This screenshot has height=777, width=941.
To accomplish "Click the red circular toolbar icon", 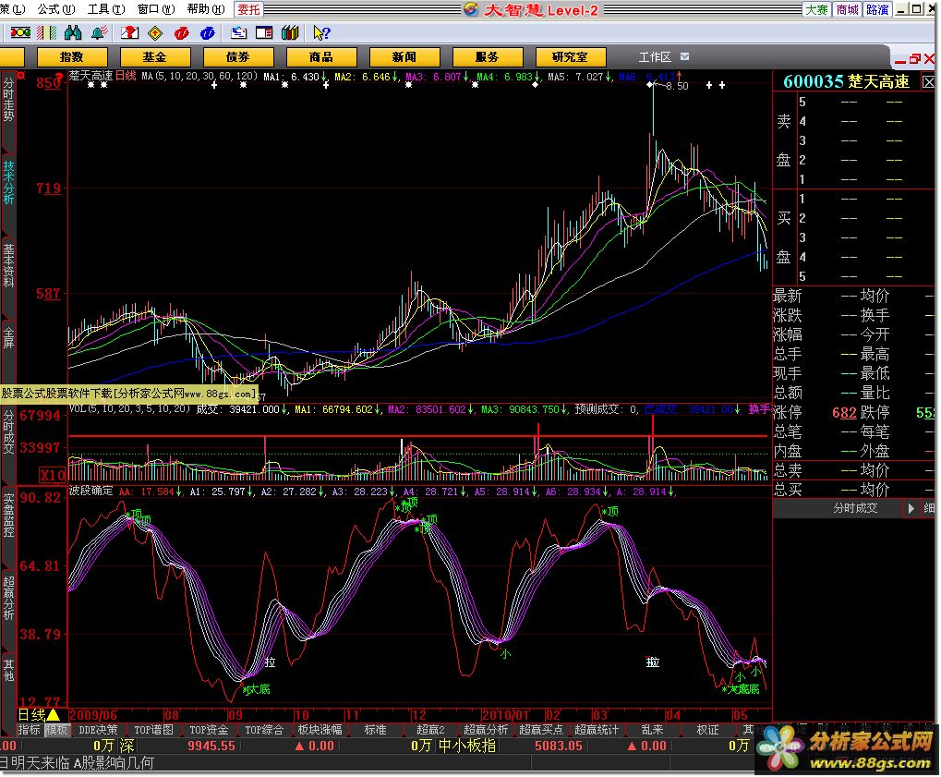I will [x=181, y=33].
